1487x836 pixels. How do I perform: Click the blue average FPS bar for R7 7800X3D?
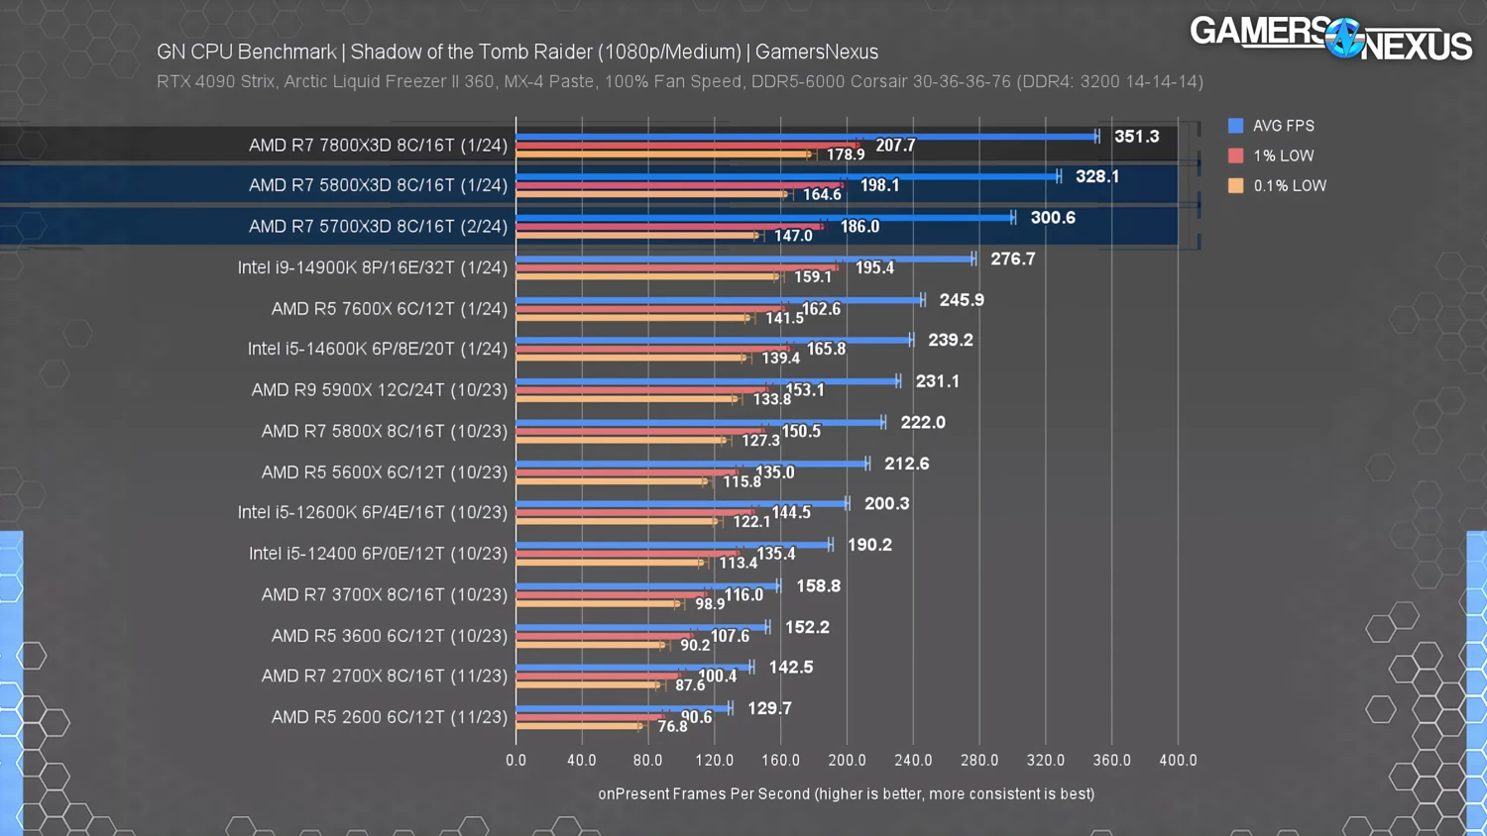[807, 137]
